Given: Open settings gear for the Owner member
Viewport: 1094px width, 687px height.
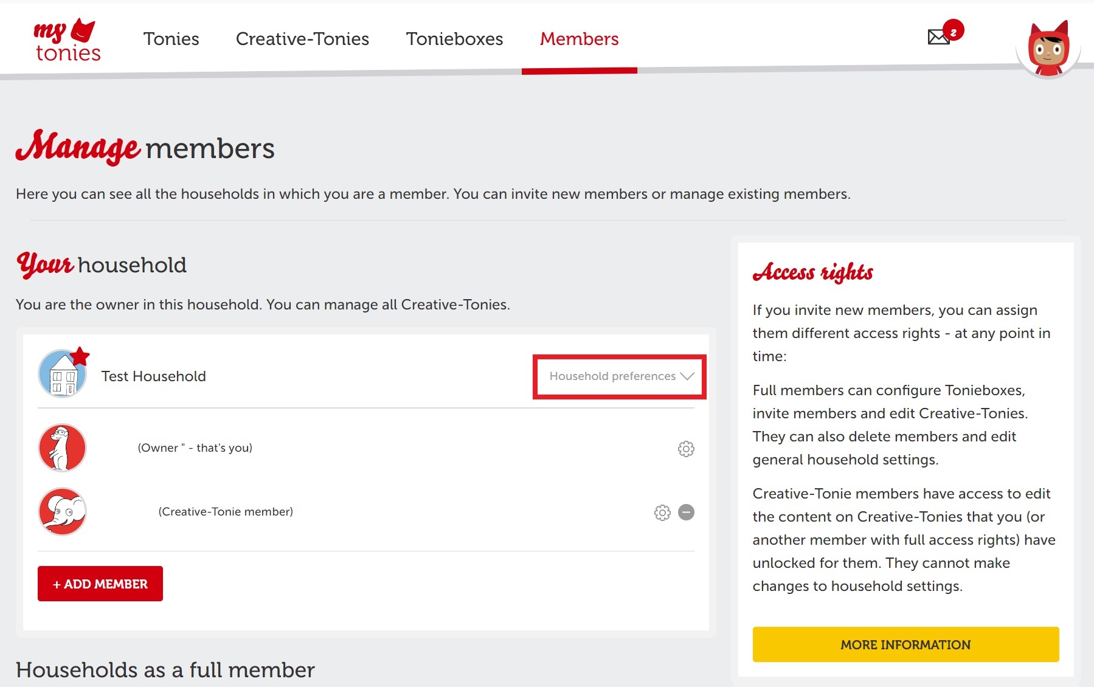Looking at the screenshot, I should (x=686, y=449).
